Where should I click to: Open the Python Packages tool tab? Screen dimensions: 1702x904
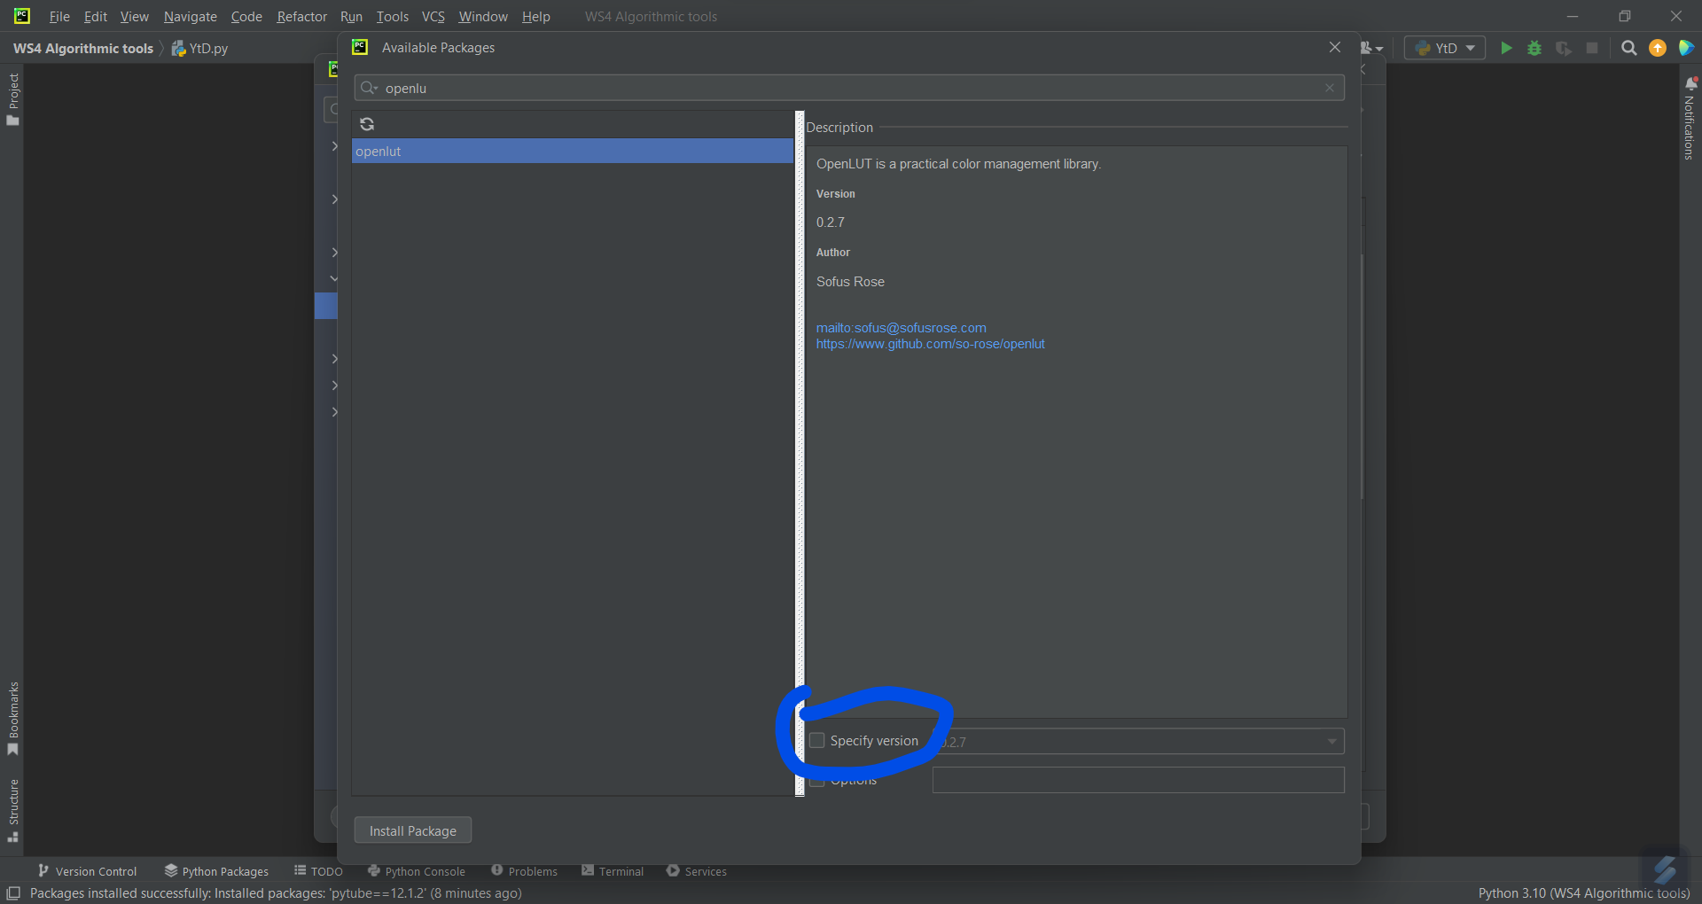point(216,871)
